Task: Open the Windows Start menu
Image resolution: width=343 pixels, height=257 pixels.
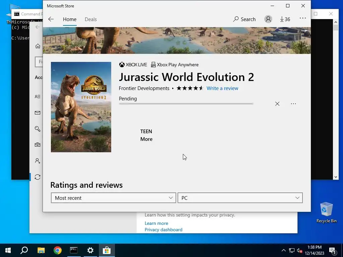Action: click(8, 250)
